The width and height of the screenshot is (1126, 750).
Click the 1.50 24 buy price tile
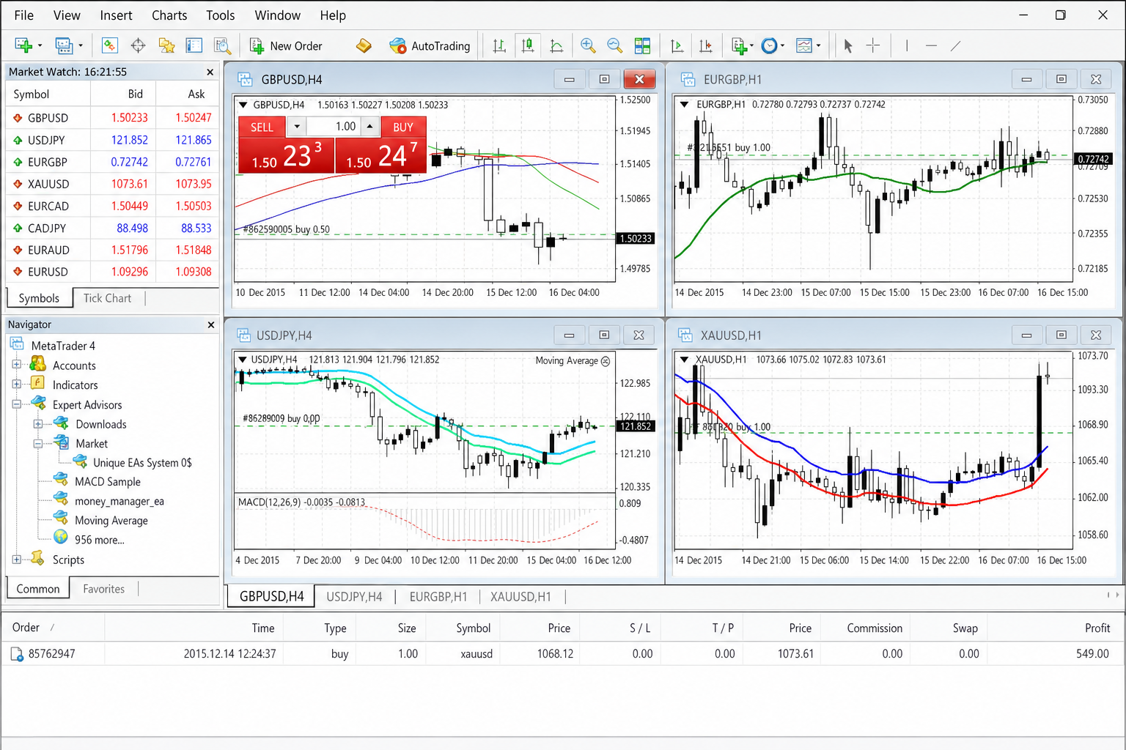point(381,155)
